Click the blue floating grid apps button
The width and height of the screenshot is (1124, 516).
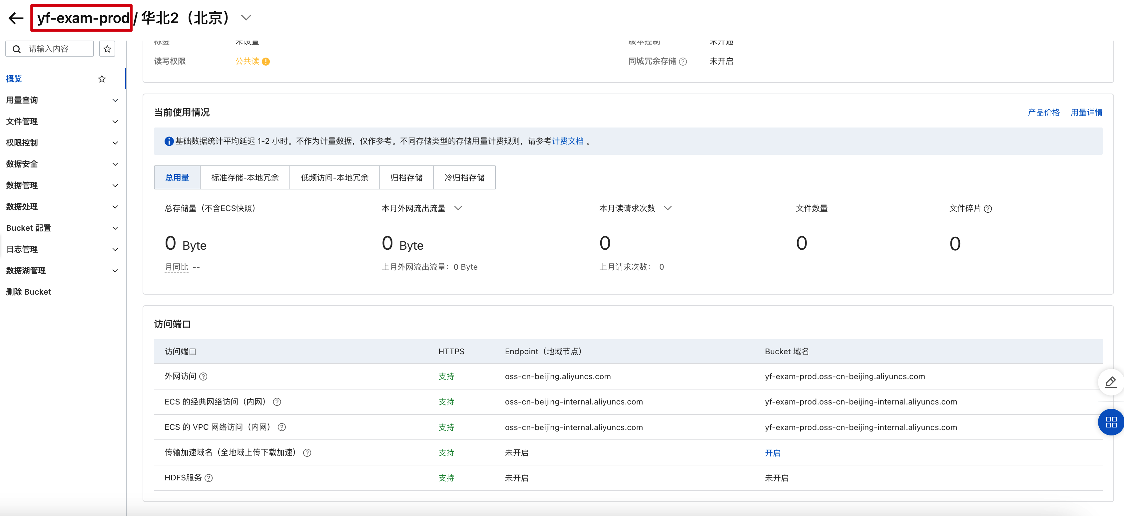point(1110,422)
